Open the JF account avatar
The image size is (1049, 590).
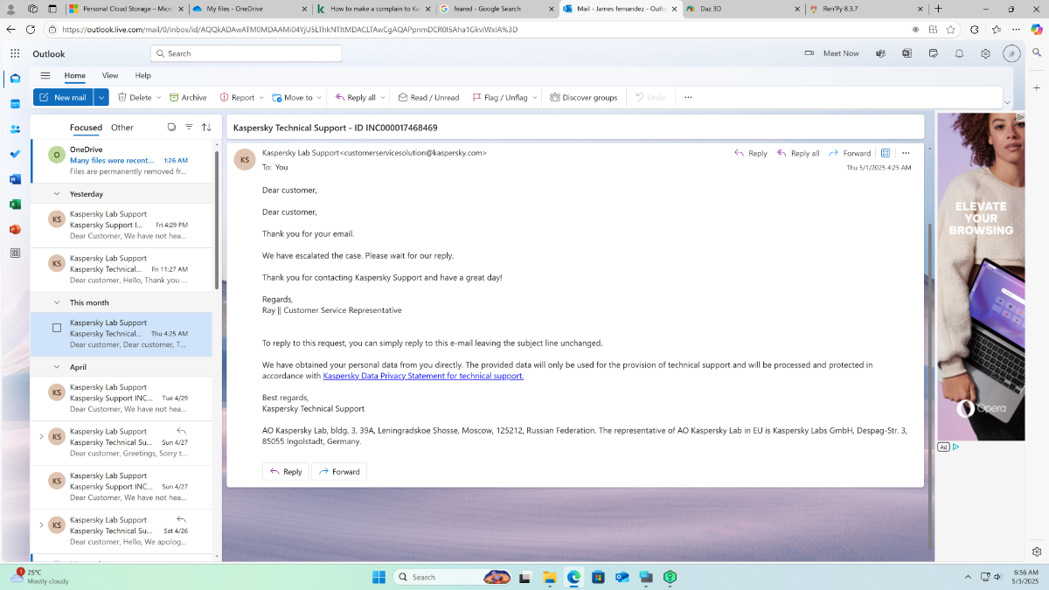tap(1011, 53)
